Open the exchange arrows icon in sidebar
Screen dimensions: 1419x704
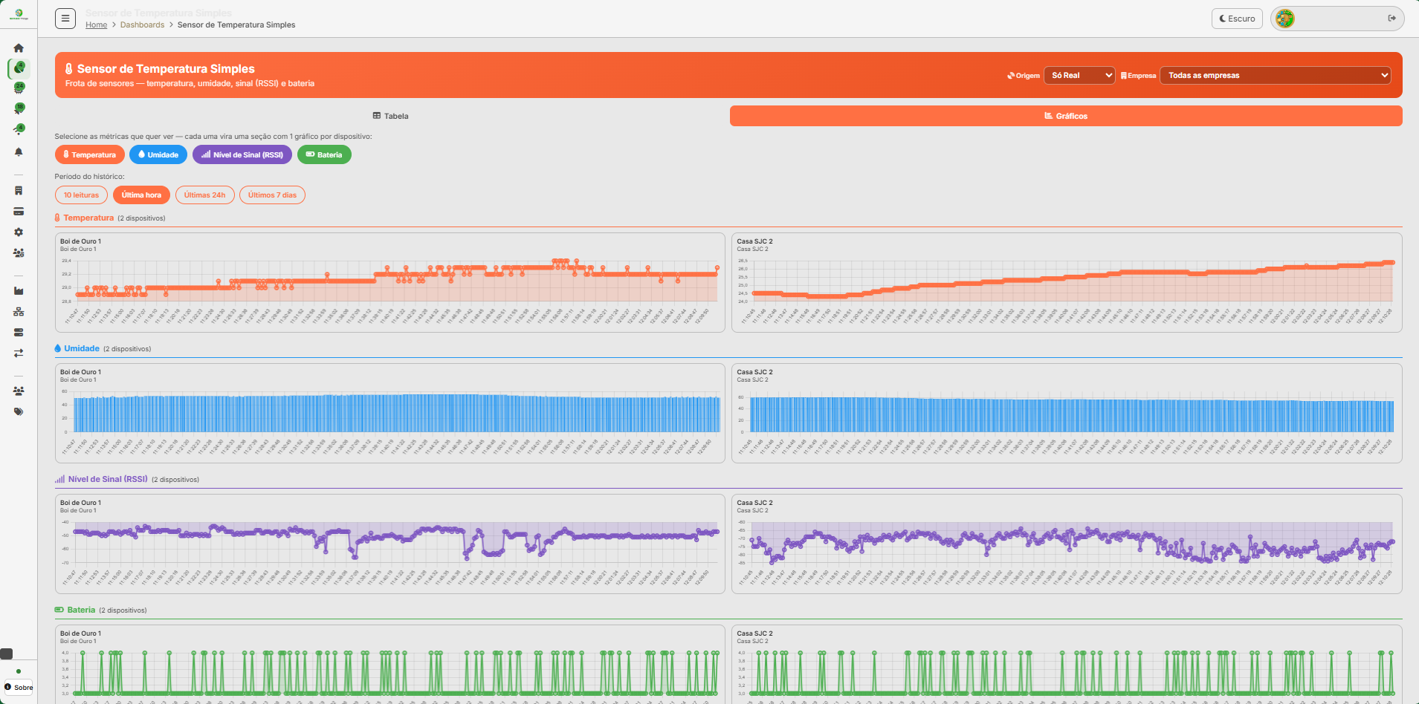click(x=19, y=353)
